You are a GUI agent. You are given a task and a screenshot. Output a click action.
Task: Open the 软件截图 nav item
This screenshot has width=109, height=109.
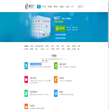pyautogui.click(x=50, y=7)
